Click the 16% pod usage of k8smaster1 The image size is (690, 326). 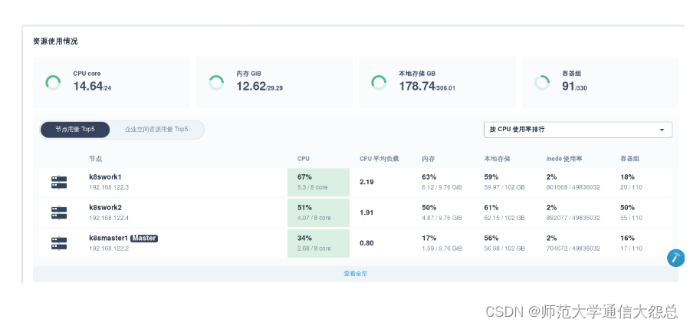coord(627,239)
